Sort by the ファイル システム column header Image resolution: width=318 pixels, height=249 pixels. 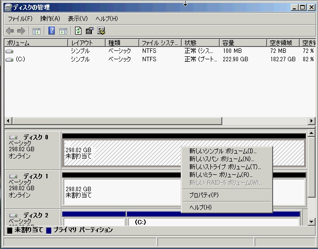point(160,43)
